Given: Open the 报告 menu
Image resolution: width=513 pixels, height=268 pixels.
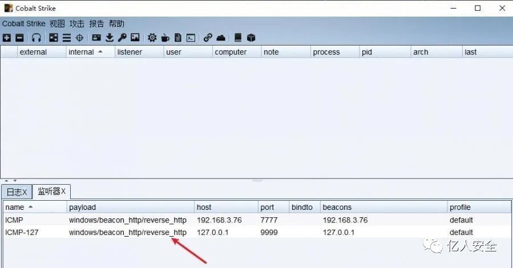Looking at the screenshot, I should point(96,23).
